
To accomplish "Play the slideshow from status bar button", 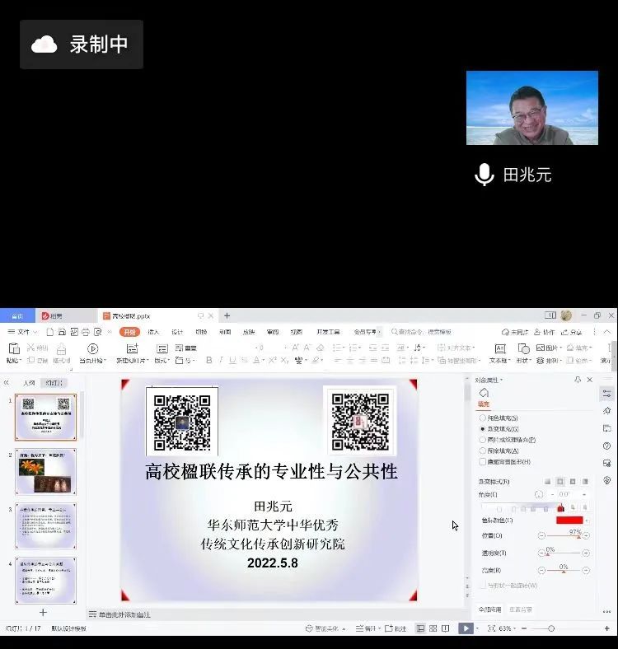I will (x=466, y=628).
